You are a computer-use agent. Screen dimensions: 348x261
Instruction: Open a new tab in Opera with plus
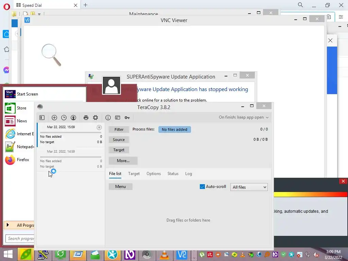85,5
